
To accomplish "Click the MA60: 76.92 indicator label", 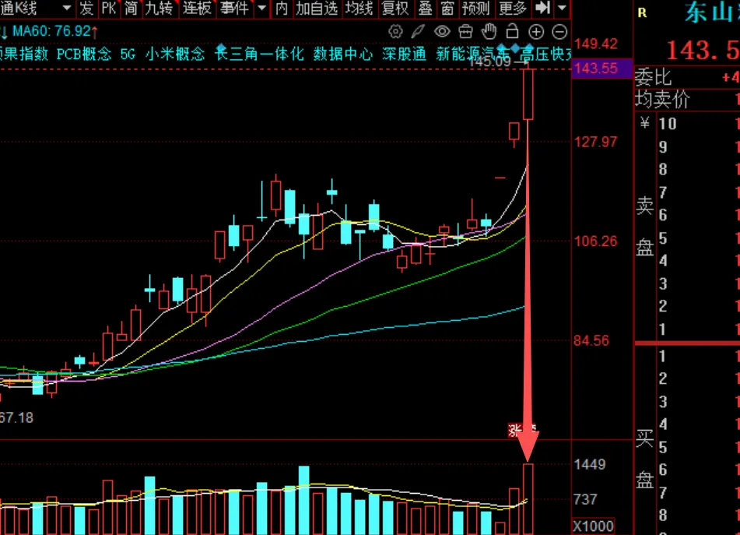I will 52,31.
